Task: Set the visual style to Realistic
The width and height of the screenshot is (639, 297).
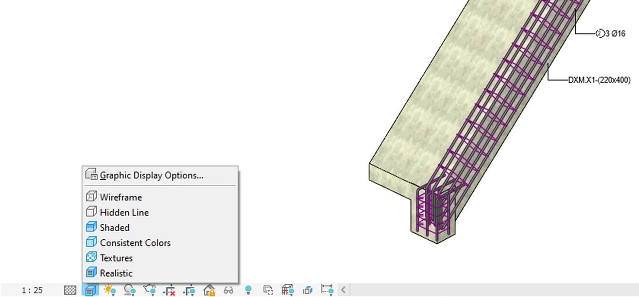Action: (160, 273)
